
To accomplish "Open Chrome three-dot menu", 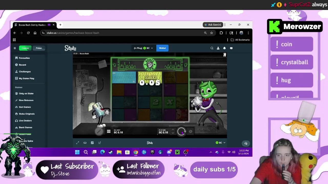I will click(248, 33).
